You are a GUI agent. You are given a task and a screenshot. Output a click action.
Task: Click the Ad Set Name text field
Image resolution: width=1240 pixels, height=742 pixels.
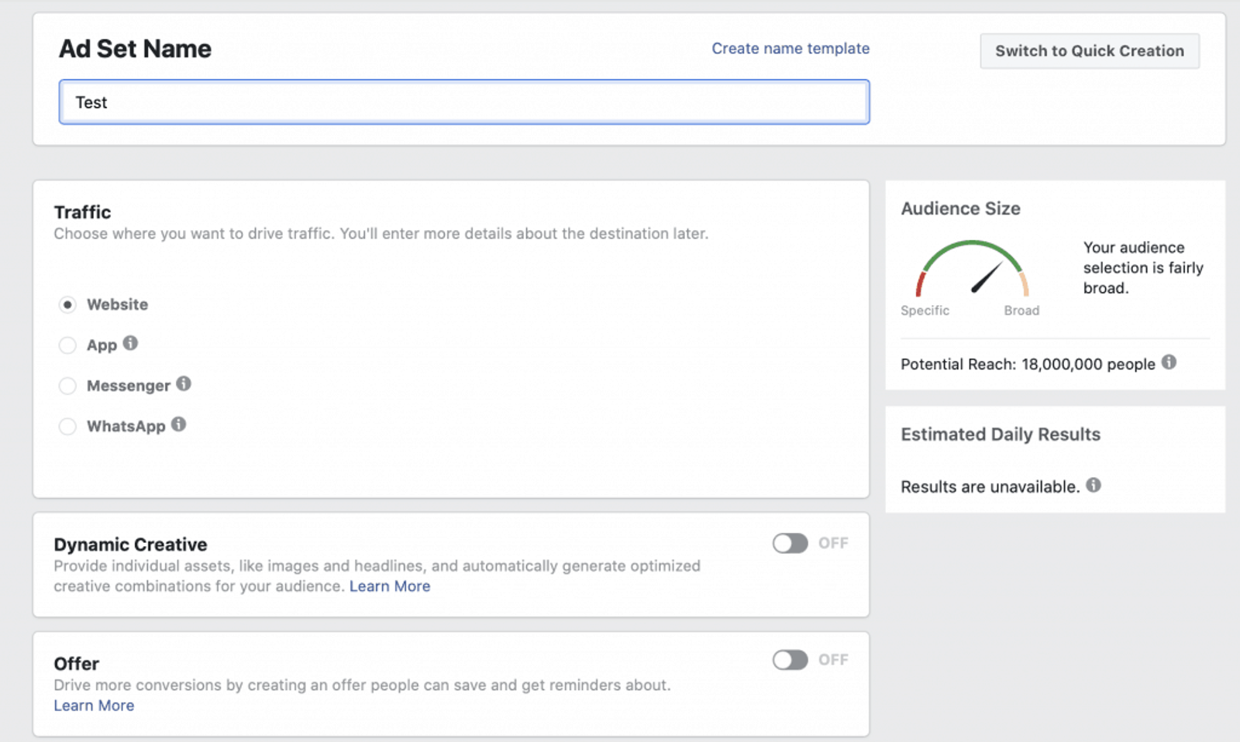pyautogui.click(x=464, y=102)
